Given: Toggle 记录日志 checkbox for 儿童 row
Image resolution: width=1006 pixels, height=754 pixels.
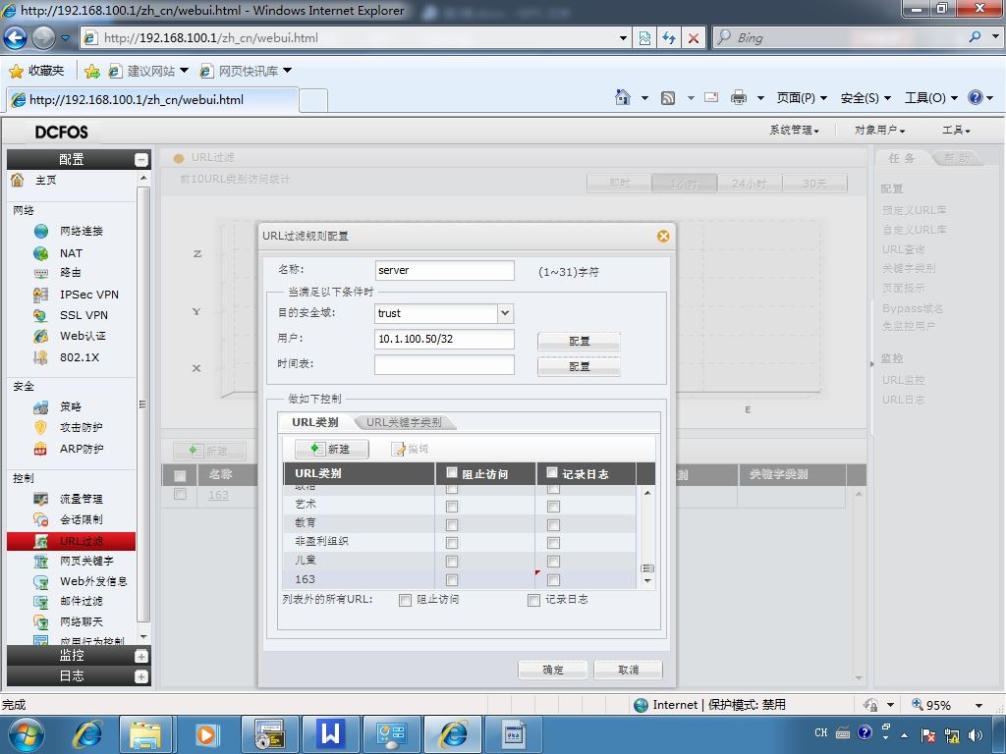Looking at the screenshot, I should [x=553, y=562].
